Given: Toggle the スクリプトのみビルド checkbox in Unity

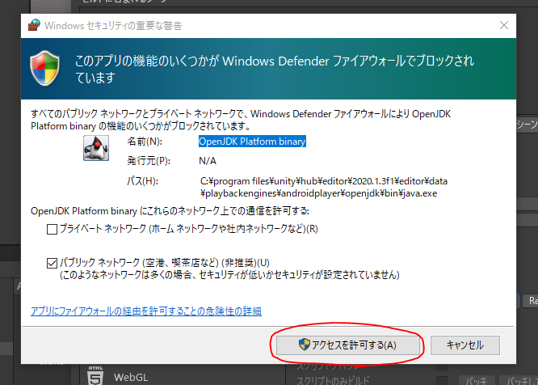Looking at the screenshot, I should pyautogui.click(x=442, y=381).
